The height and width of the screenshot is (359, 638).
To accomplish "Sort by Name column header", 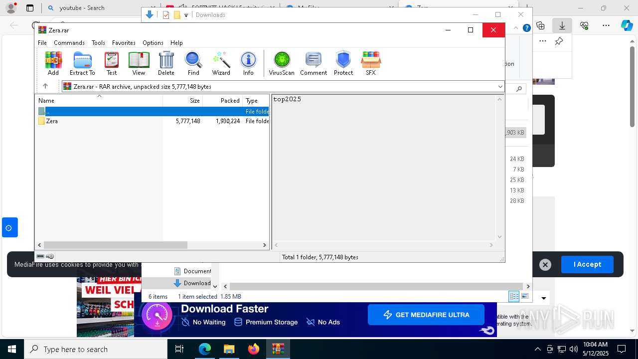I will coord(99,100).
